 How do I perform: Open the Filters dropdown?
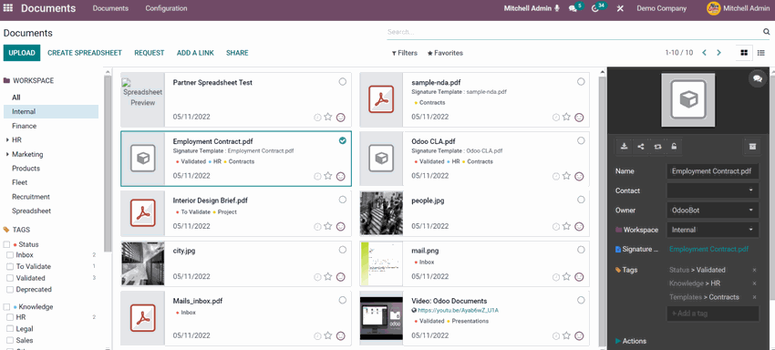(404, 53)
